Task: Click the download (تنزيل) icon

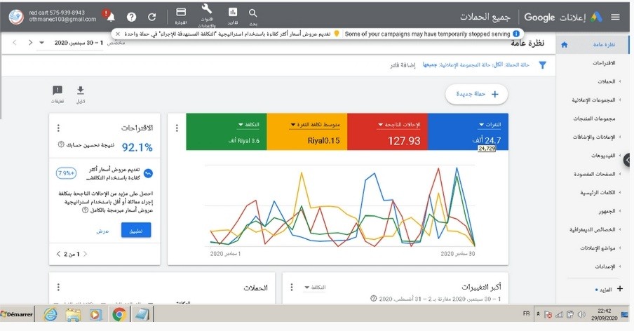Action: click(81, 90)
